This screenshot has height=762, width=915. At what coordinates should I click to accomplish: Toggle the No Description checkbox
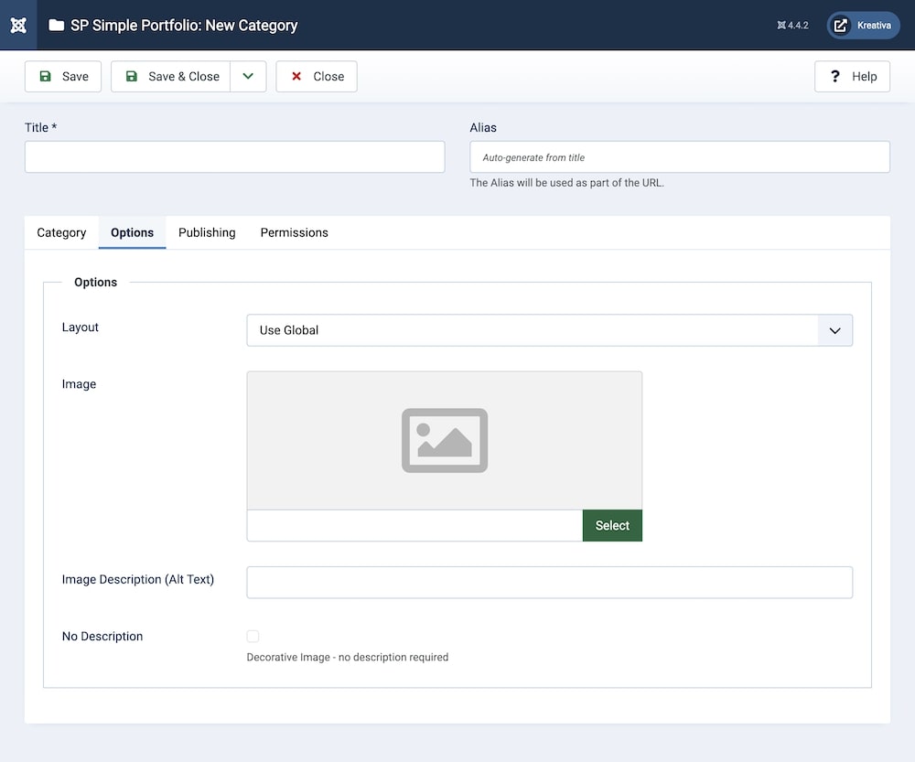coord(253,637)
